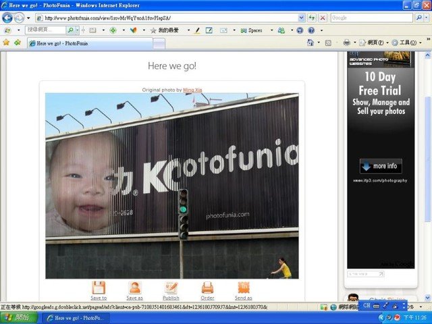Click the Live toolbar mail icon
This screenshot has height=324, width=432.
(x=93, y=30)
